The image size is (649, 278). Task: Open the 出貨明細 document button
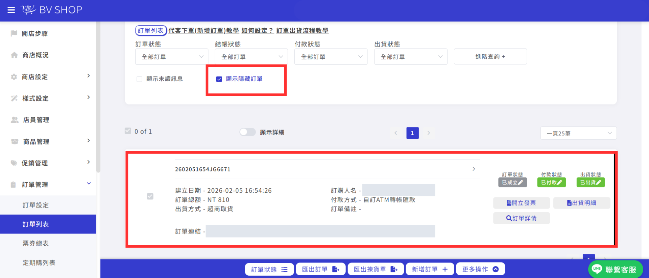pos(581,203)
